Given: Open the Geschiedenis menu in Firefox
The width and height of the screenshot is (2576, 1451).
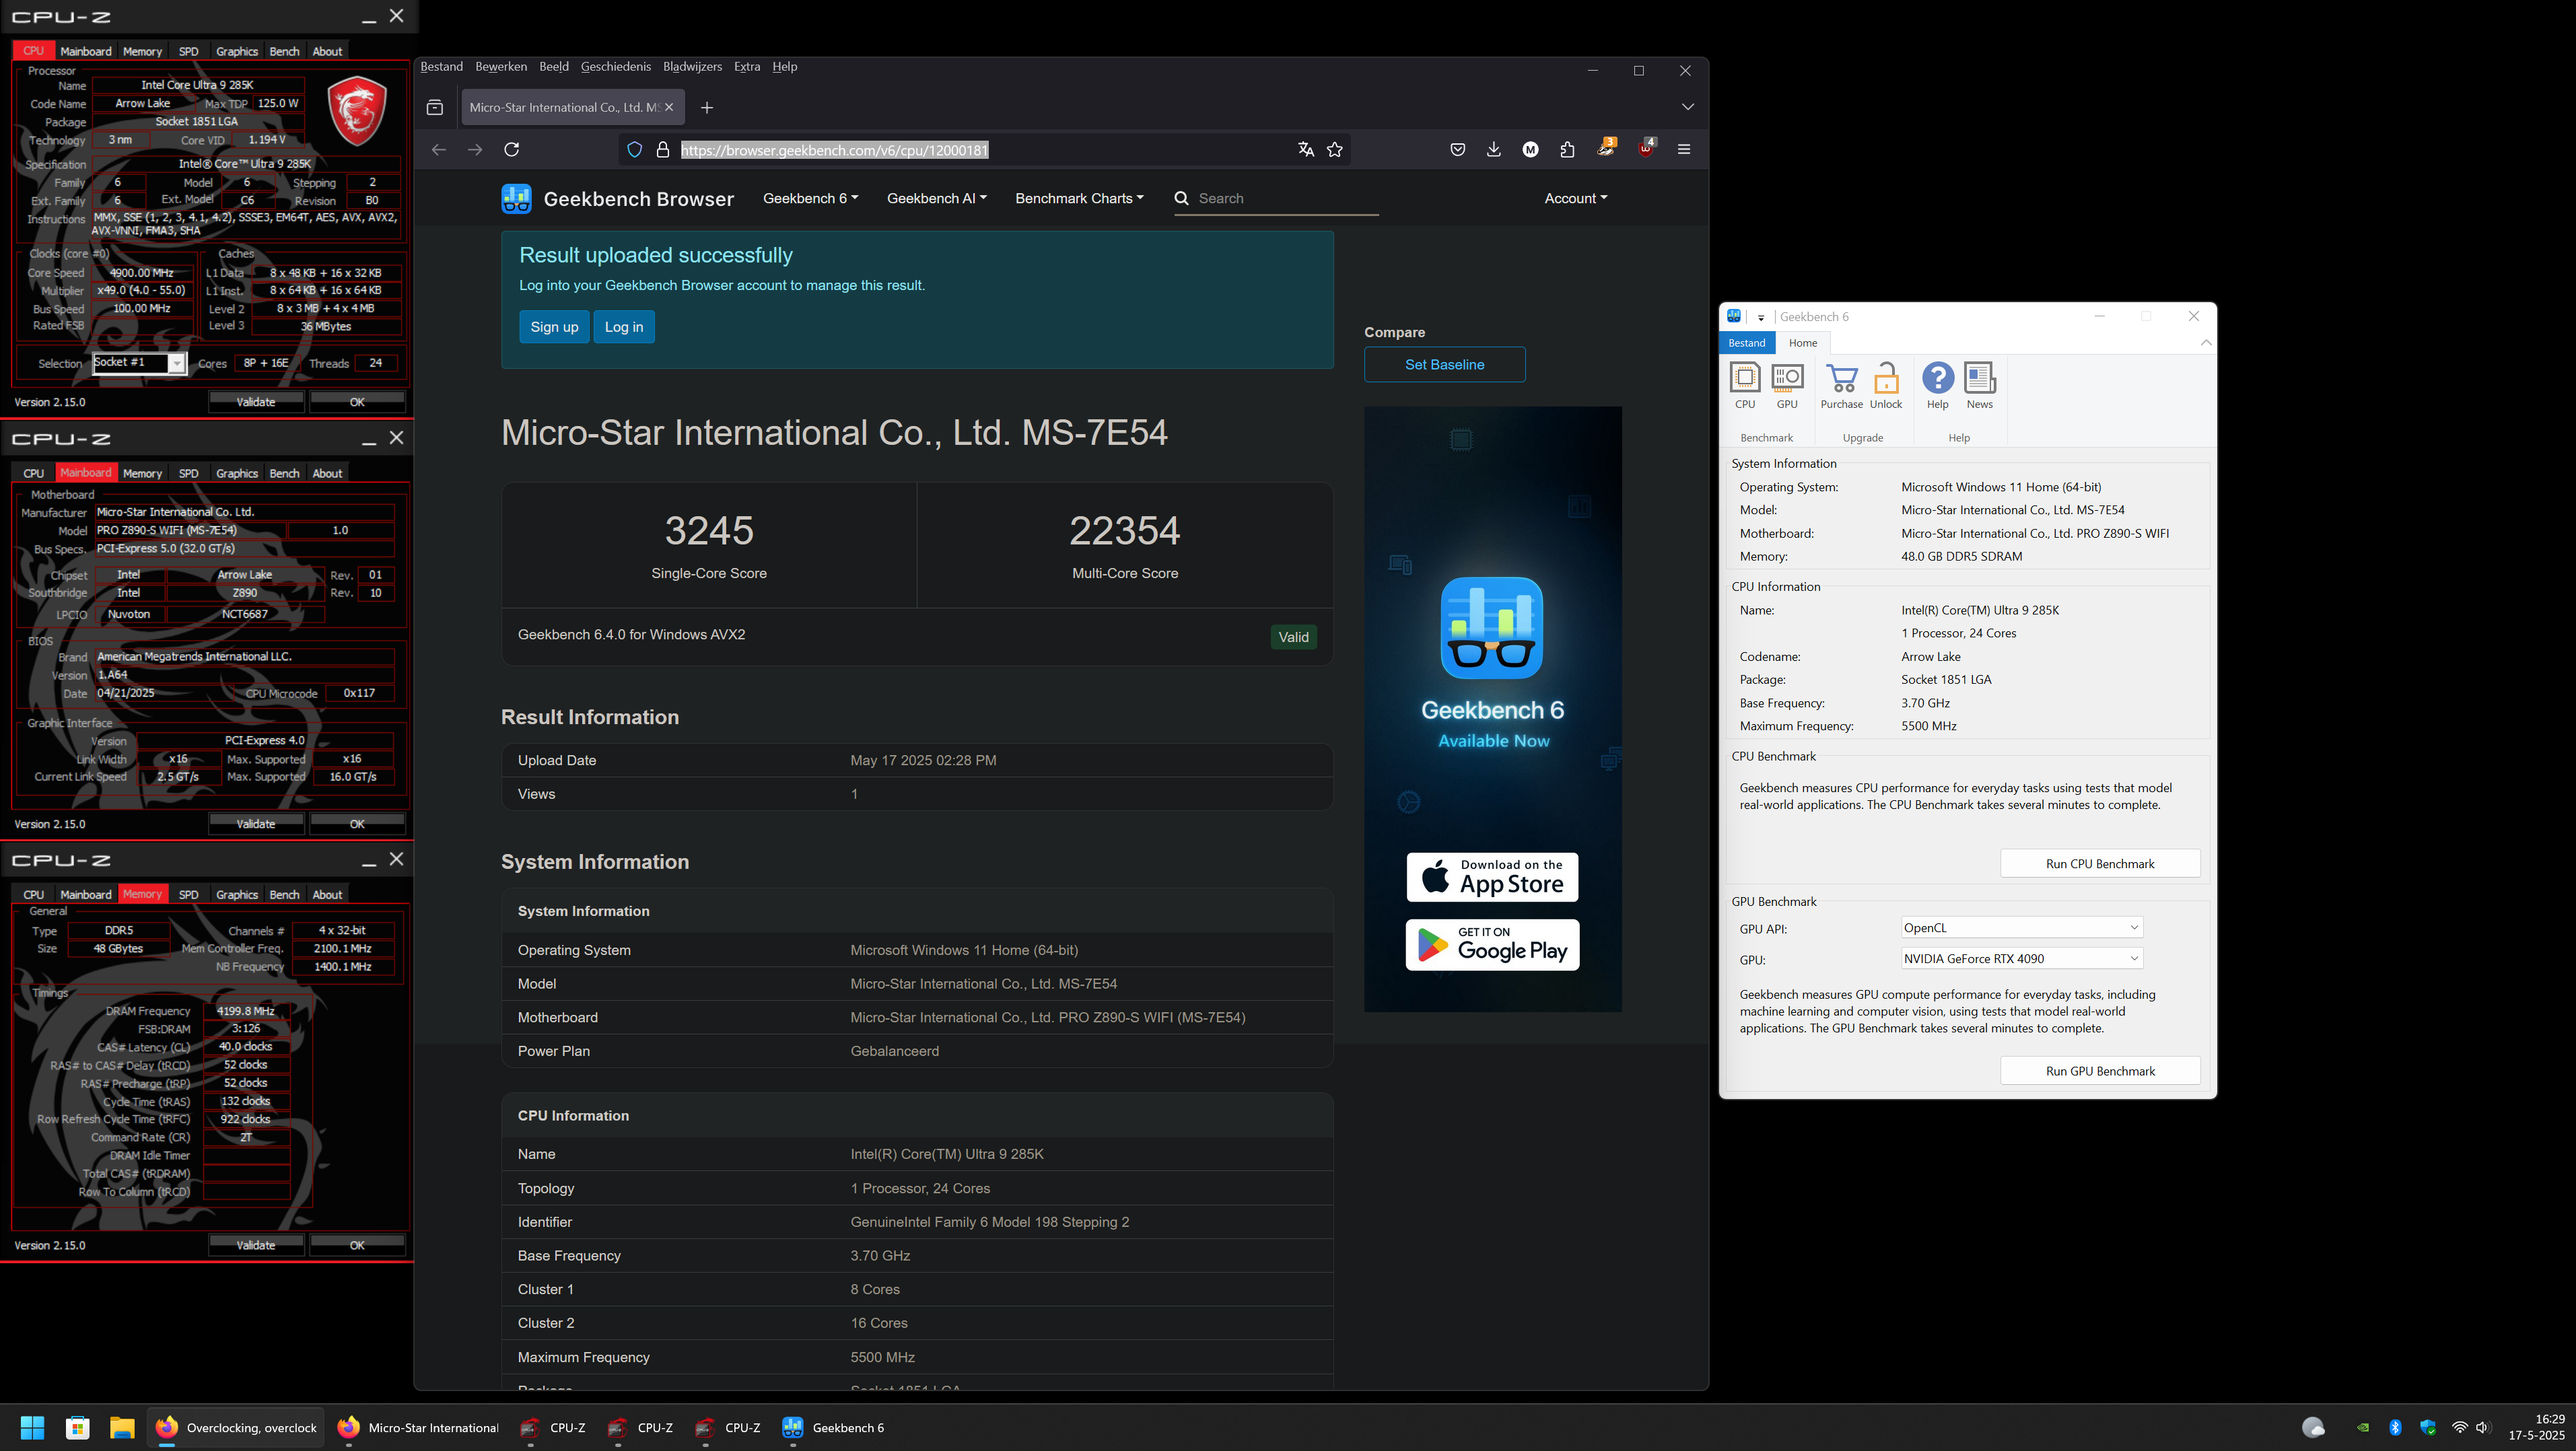Looking at the screenshot, I should coord(615,67).
